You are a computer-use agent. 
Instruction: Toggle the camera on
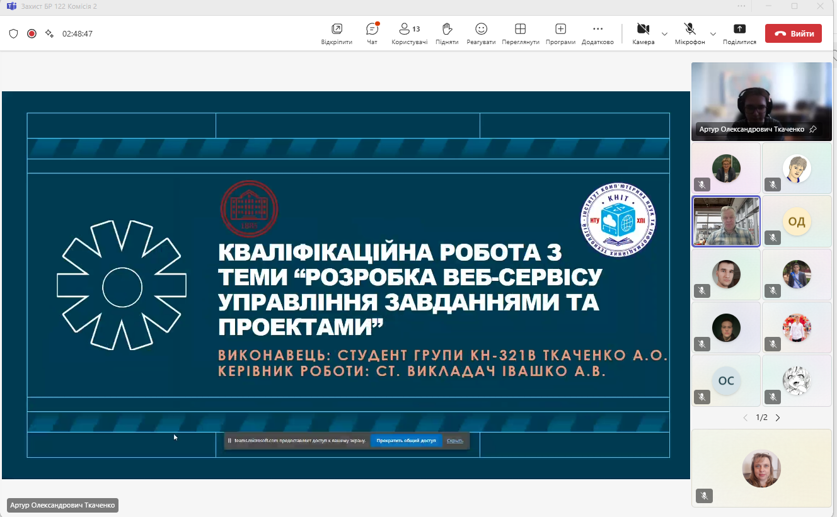[x=643, y=33]
